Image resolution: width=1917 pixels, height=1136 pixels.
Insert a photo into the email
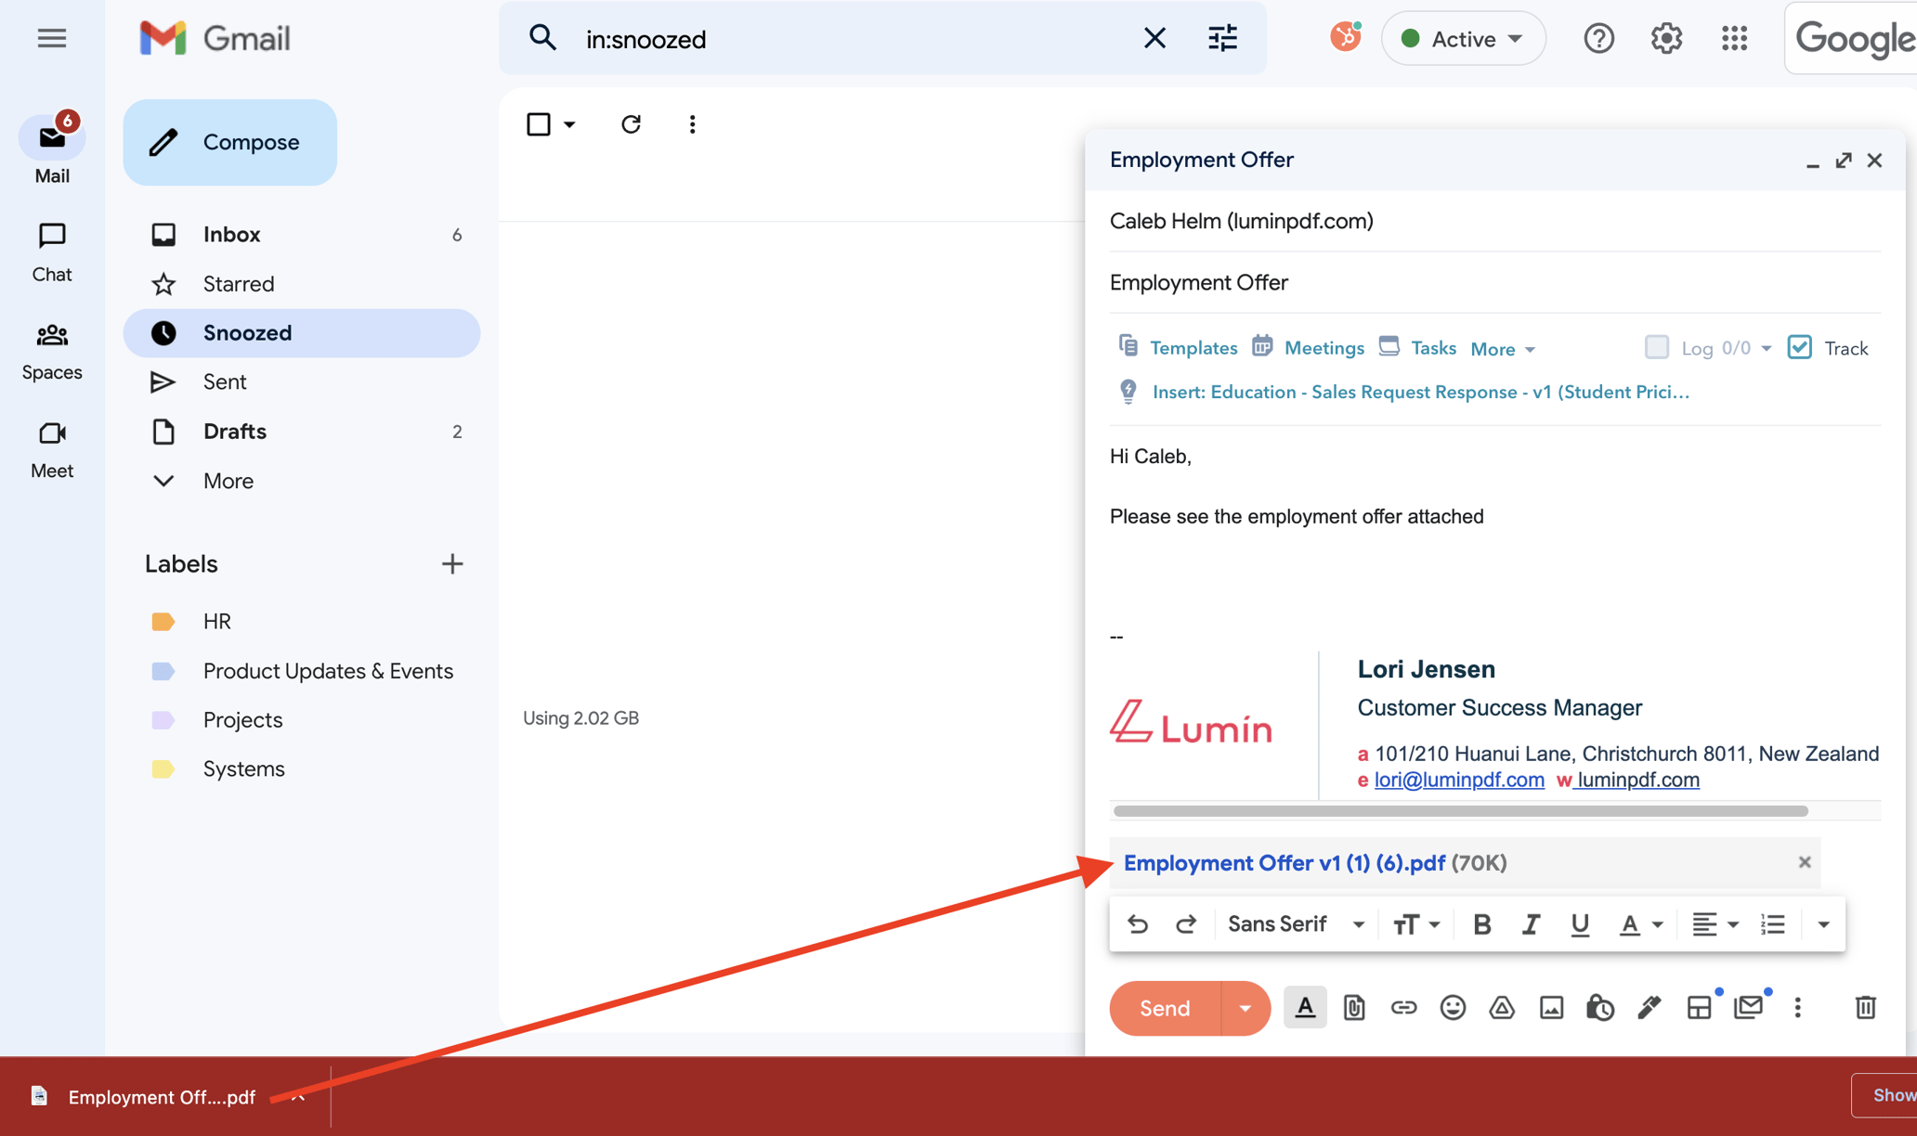click(x=1551, y=1007)
